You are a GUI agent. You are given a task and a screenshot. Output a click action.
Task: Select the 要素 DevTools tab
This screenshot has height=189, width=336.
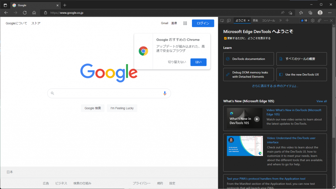tap(255, 20)
